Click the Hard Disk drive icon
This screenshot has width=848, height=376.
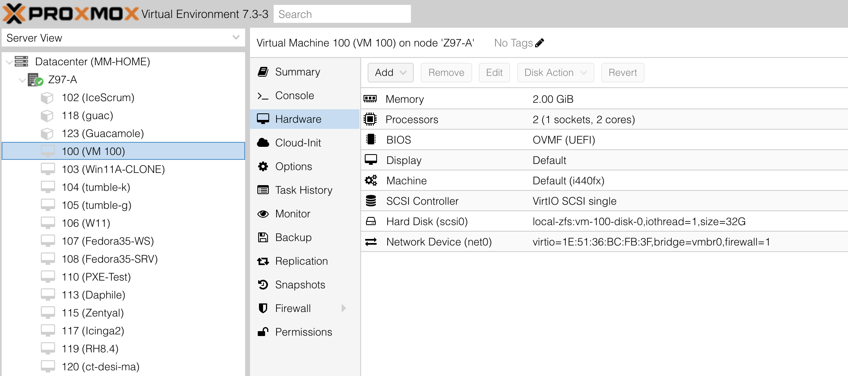point(371,221)
